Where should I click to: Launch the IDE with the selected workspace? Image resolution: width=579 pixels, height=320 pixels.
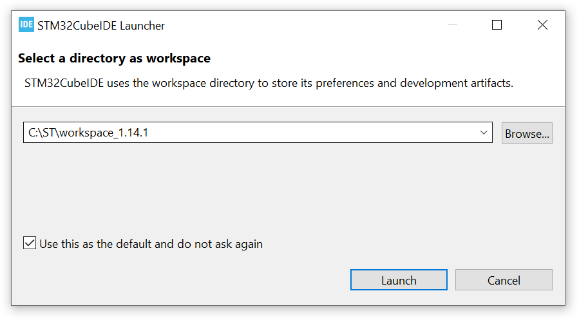(x=399, y=280)
